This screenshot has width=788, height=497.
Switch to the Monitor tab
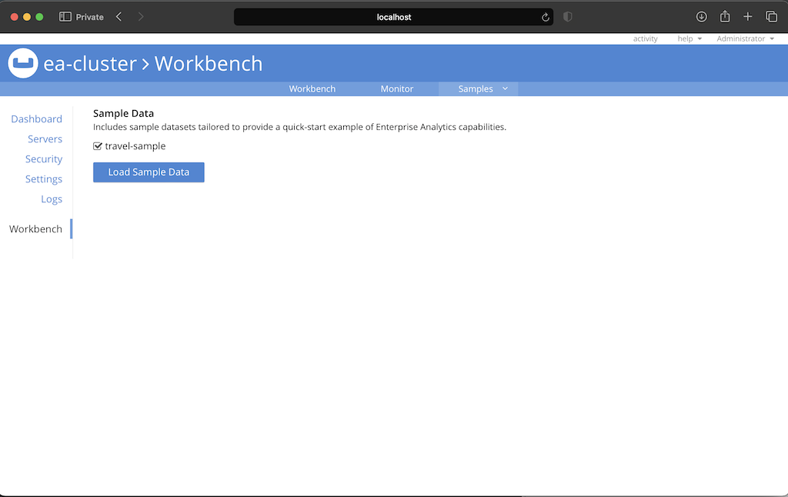397,89
